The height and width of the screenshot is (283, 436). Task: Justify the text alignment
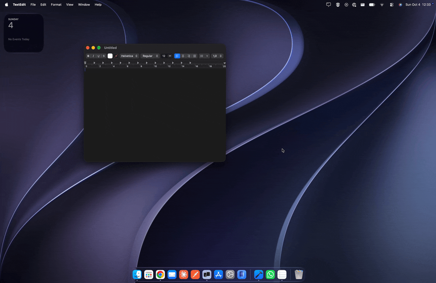point(194,56)
